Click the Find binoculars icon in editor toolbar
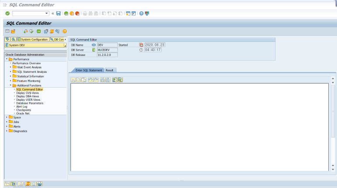The width and height of the screenshot is (337, 188). click(x=103, y=80)
